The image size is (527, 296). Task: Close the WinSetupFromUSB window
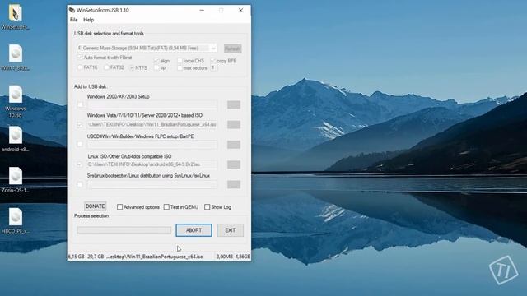click(240, 11)
